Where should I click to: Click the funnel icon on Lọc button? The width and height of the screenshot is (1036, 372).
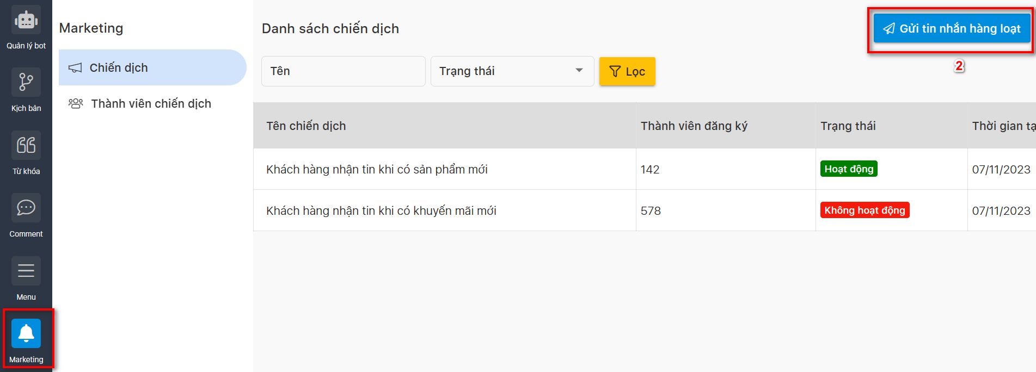click(615, 72)
